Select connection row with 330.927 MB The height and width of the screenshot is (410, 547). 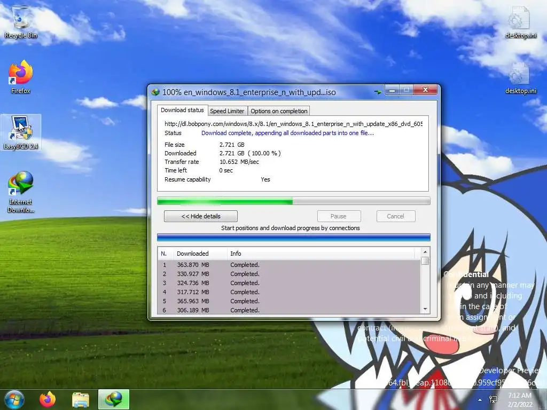tap(289, 274)
